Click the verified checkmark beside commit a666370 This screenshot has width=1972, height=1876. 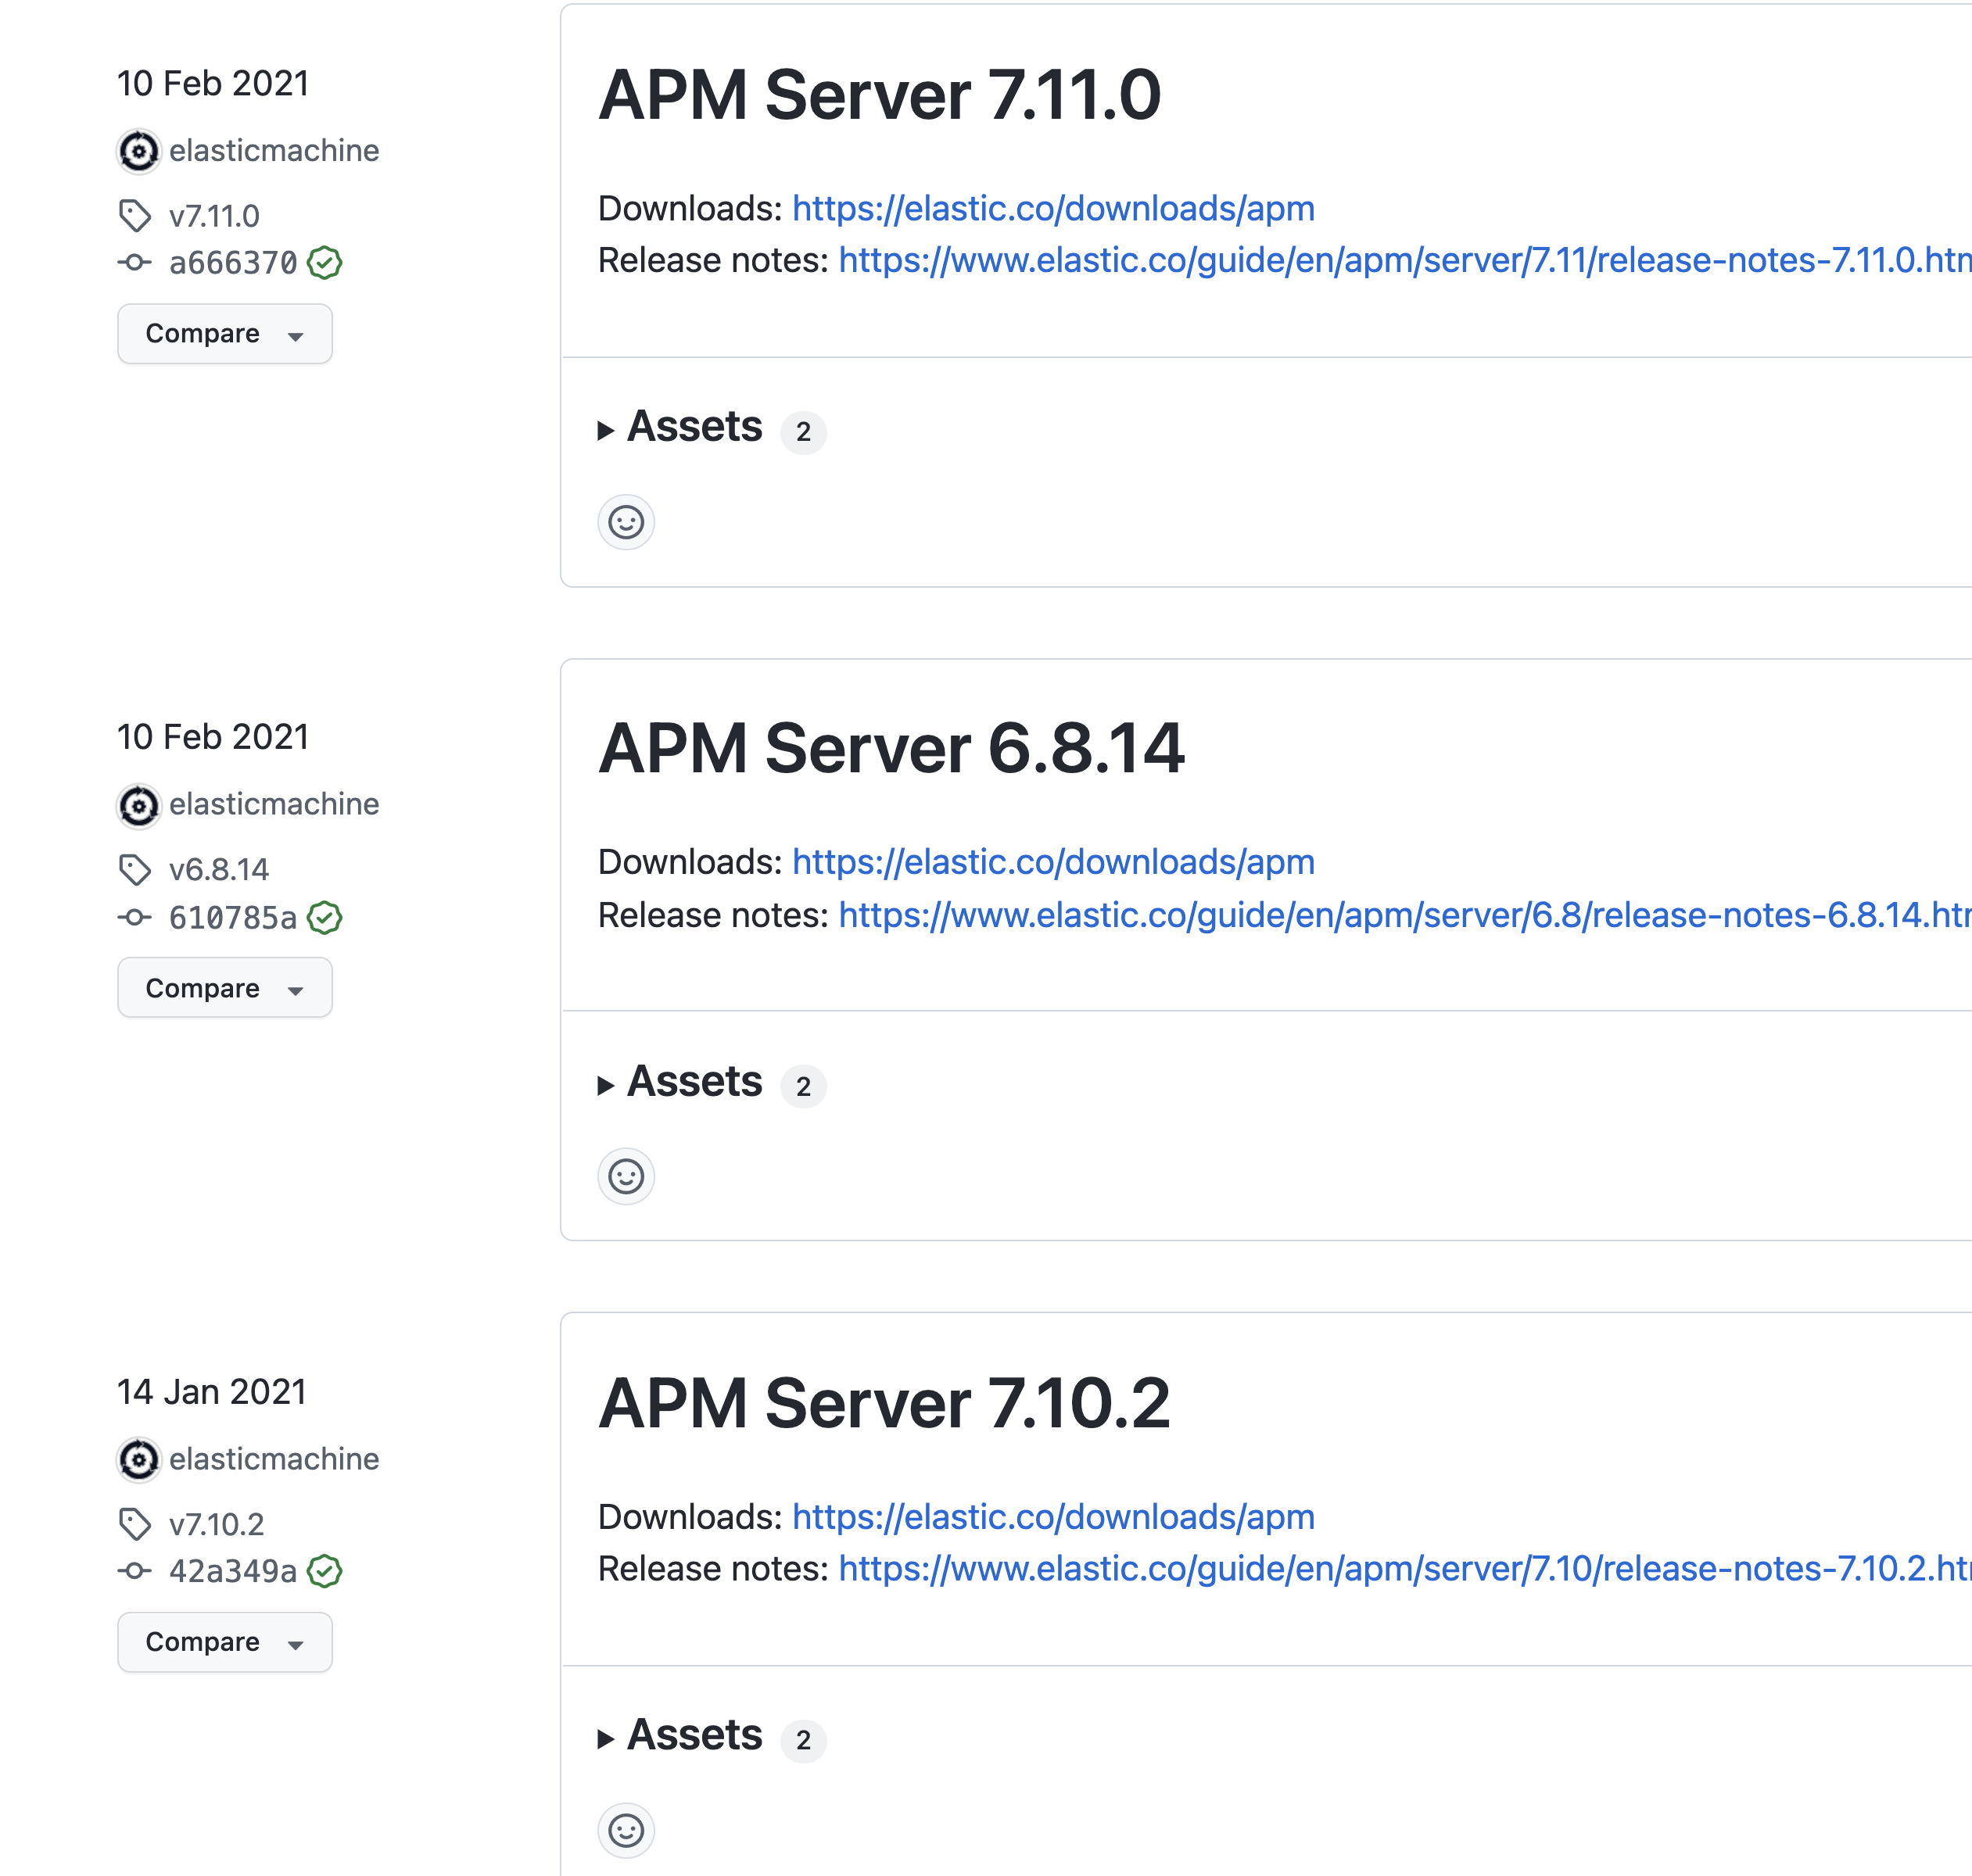coord(324,263)
